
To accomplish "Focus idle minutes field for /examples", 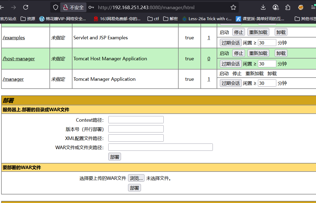I will pos(267,43).
